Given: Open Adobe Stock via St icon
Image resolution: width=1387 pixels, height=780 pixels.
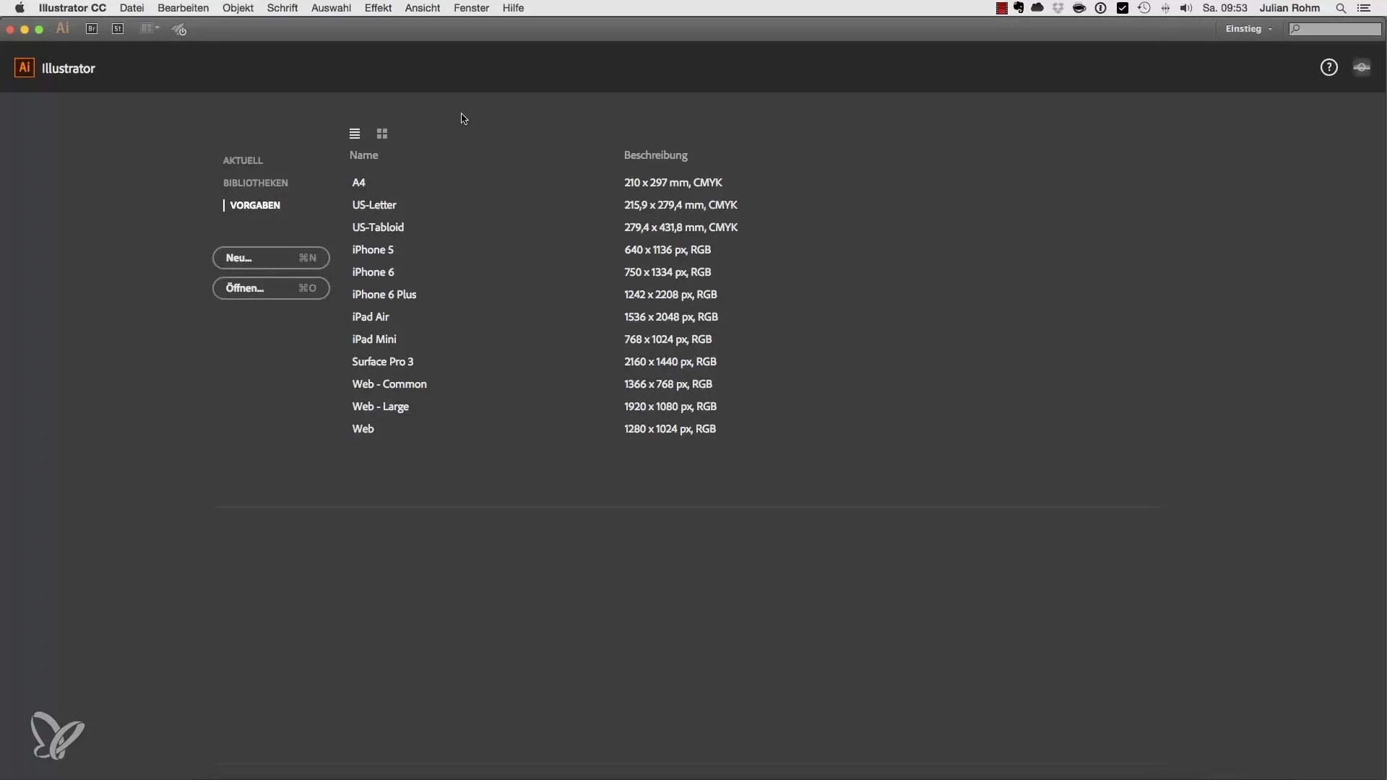Looking at the screenshot, I should click(118, 29).
